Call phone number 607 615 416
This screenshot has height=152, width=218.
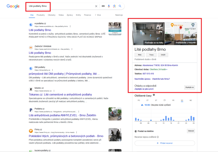pyautogui.click(x=148, y=74)
